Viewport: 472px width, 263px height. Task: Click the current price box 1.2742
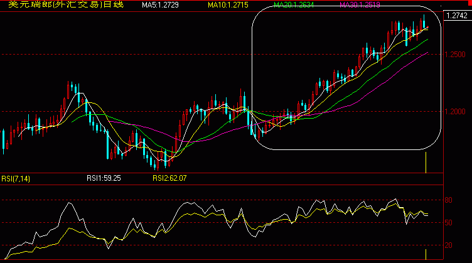[x=457, y=16]
